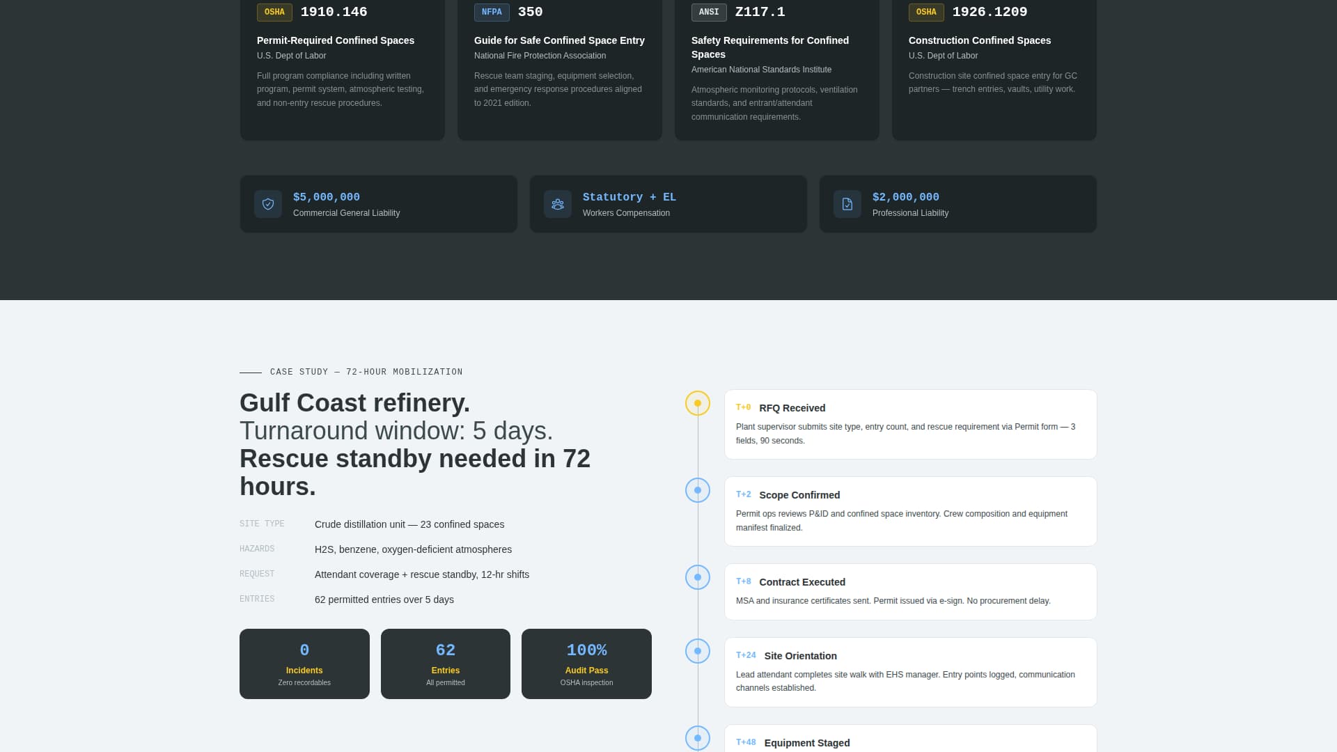Click the NFPA badge next to 350
1337x752 pixels.
tap(492, 12)
